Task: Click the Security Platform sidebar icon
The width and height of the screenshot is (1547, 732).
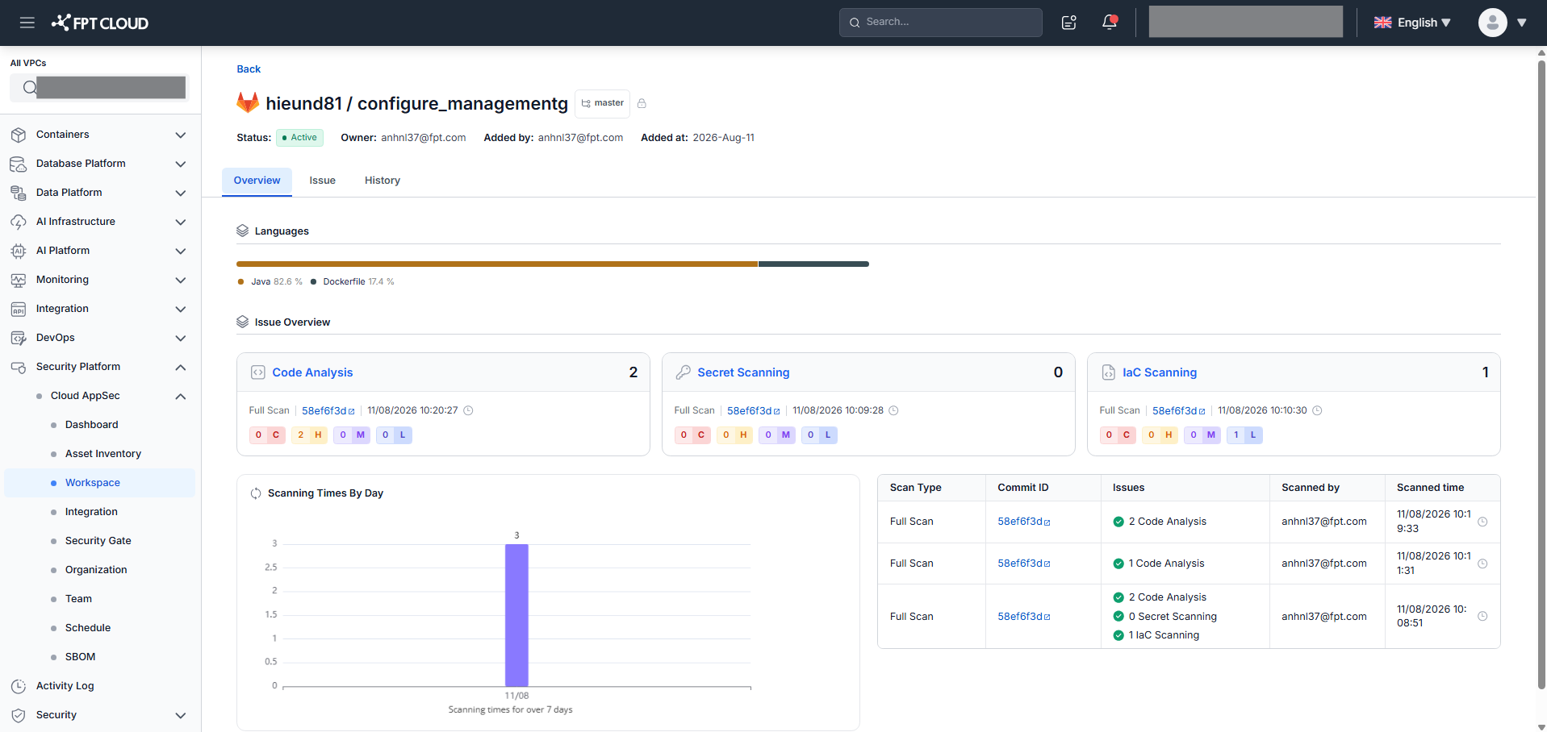Action: point(19,367)
